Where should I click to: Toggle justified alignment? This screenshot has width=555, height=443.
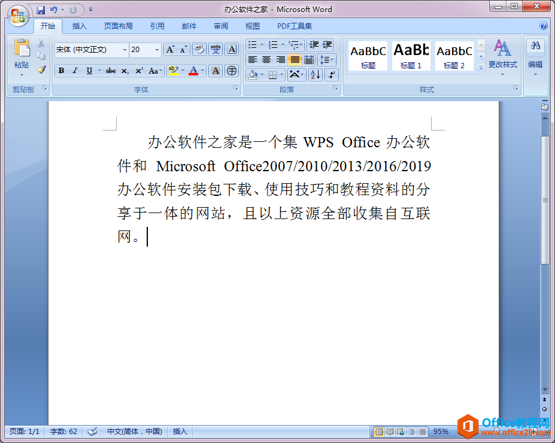pyautogui.click(x=295, y=59)
